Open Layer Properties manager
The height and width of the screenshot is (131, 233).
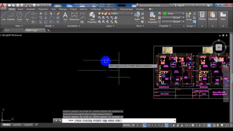(92, 17)
